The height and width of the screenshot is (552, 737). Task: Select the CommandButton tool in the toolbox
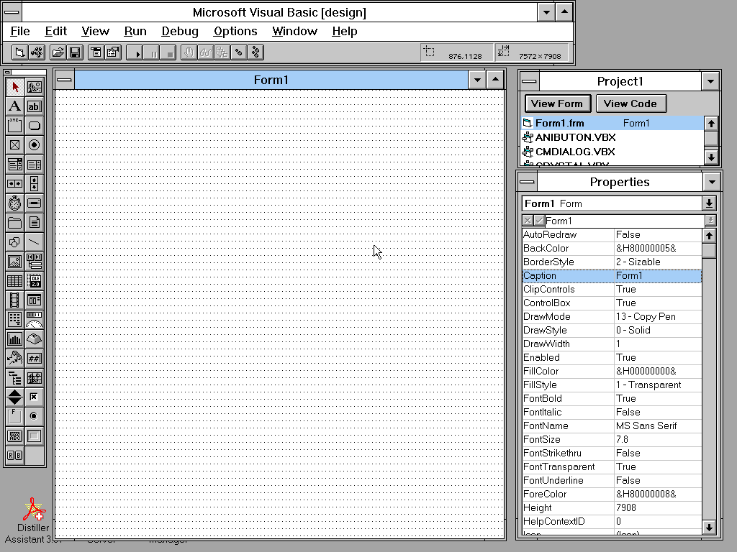click(35, 125)
